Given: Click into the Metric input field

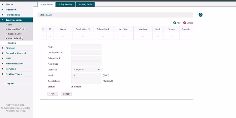Looking at the screenshot, I should click(x=86, y=75).
